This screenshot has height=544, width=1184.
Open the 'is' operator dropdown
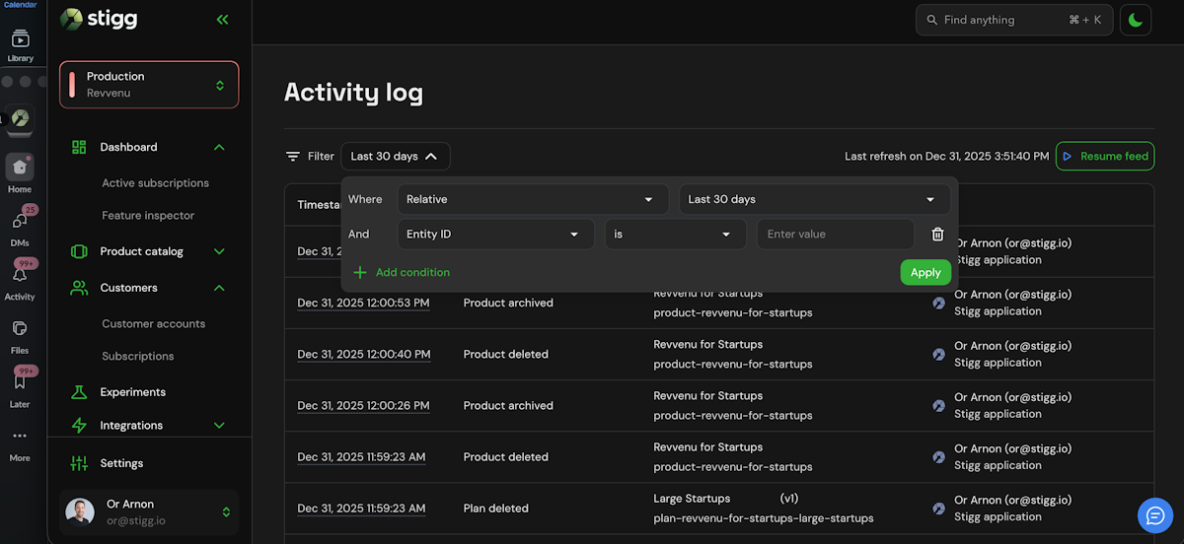674,235
